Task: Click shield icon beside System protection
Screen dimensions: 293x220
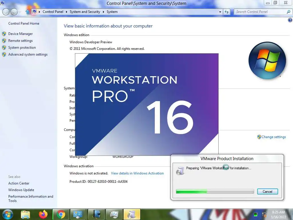Action: (x=4, y=48)
